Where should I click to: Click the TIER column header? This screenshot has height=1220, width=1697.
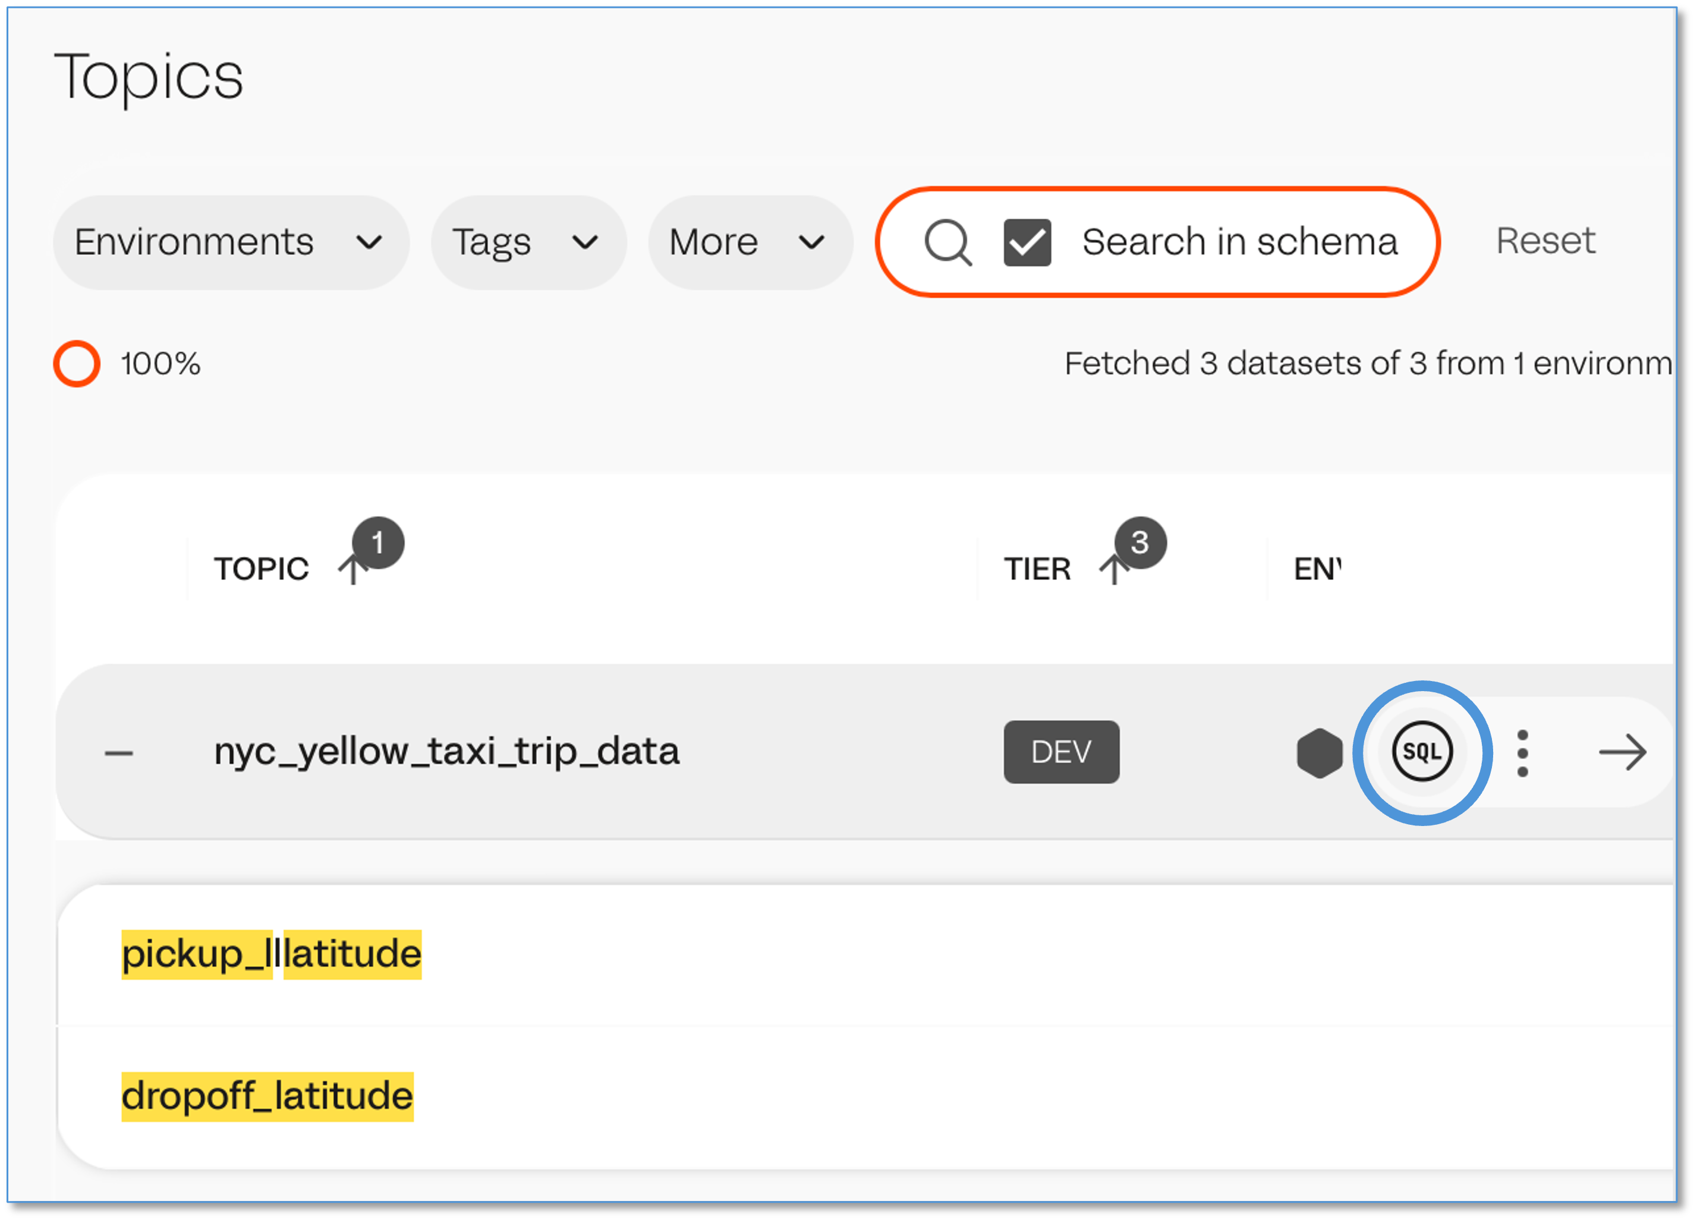click(x=1037, y=569)
